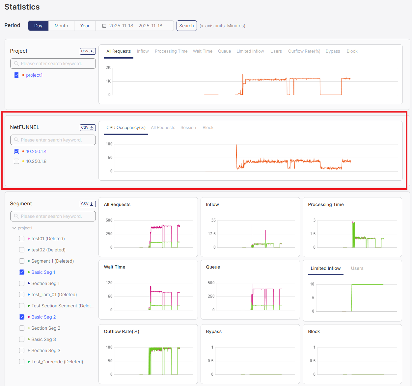Click the Search button
This screenshot has width=412, height=386.
coord(186,25)
